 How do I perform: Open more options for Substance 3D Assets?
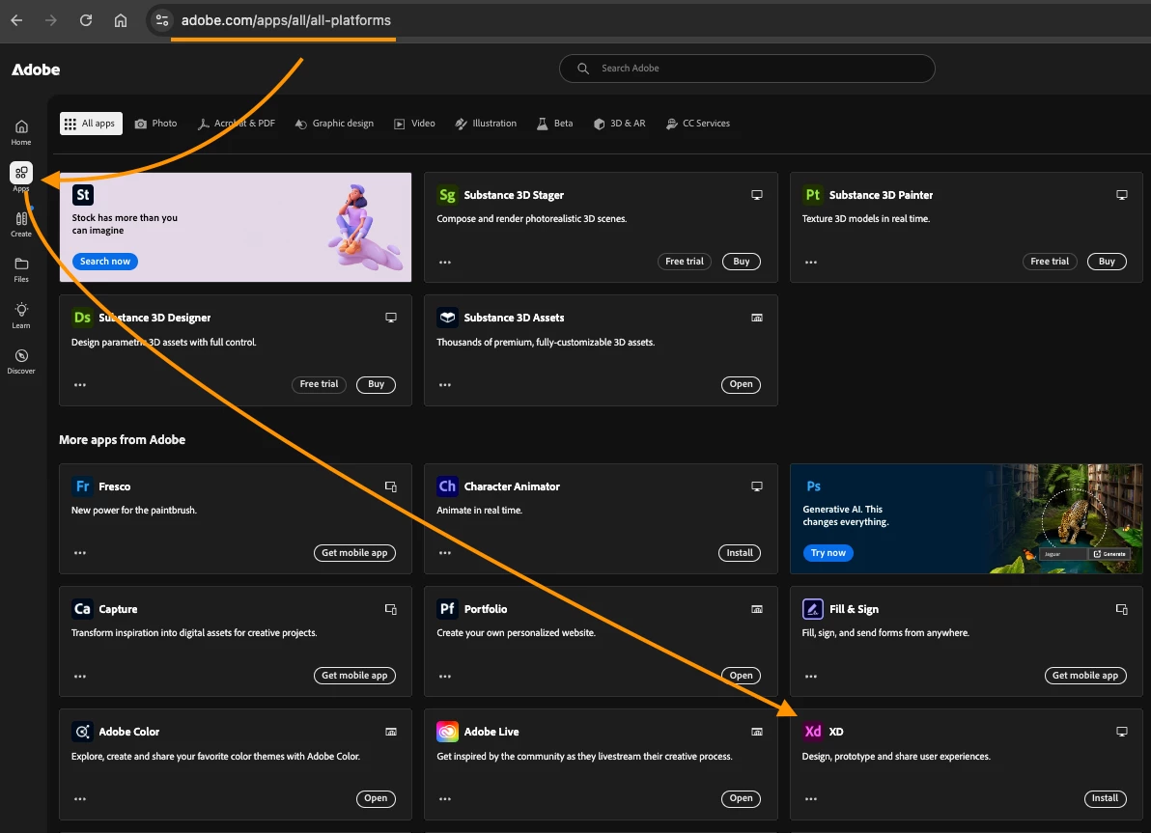click(445, 384)
